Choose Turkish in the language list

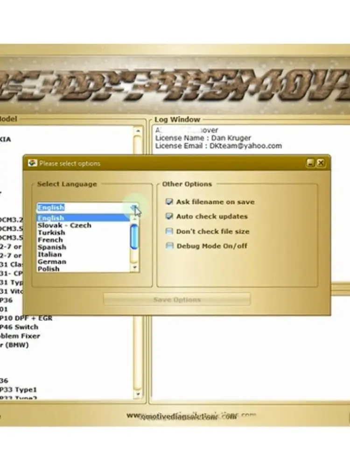pos(51,233)
